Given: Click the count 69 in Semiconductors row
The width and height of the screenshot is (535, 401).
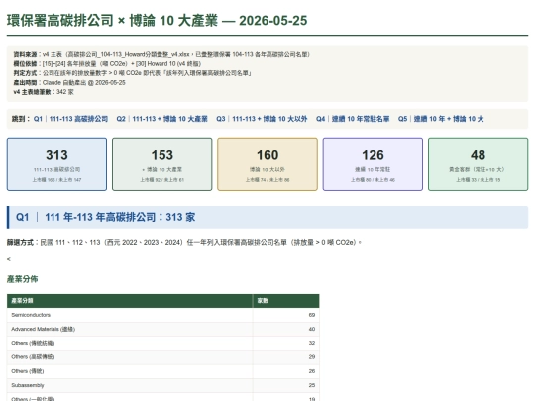Looking at the screenshot, I should tap(312, 315).
